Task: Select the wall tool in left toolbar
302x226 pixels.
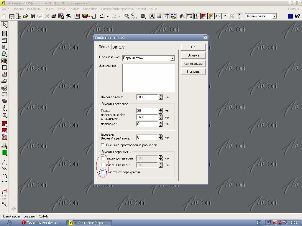Action: pyautogui.click(x=4, y=34)
